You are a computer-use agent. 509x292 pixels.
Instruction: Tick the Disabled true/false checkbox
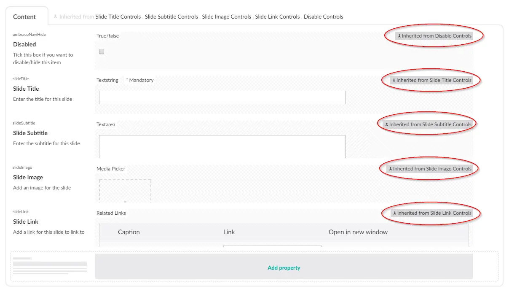click(102, 51)
